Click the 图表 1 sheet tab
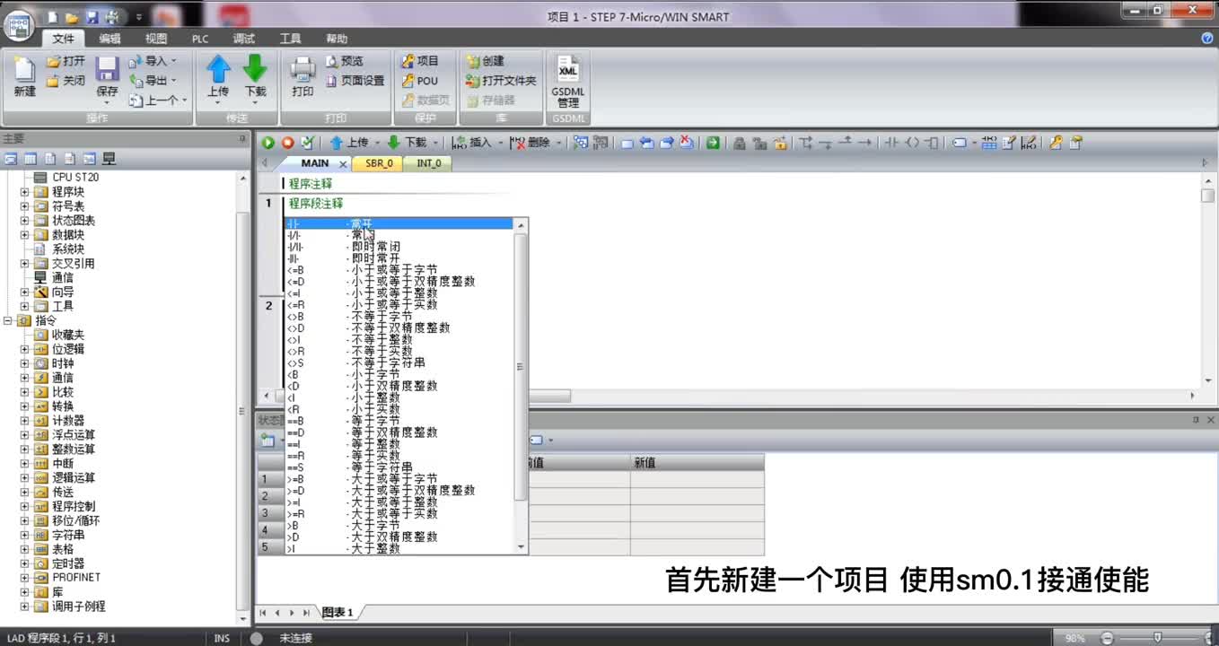The width and height of the screenshot is (1219, 646). point(338,613)
